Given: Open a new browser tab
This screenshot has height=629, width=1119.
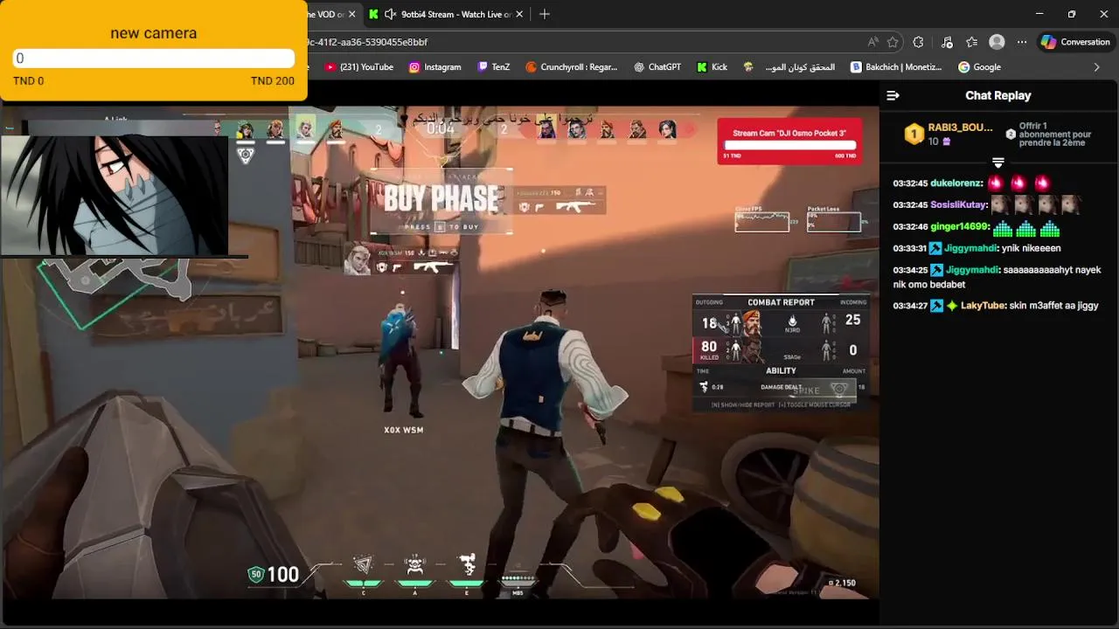Looking at the screenshot, I should pyautogui.click(x=545, y=14).
